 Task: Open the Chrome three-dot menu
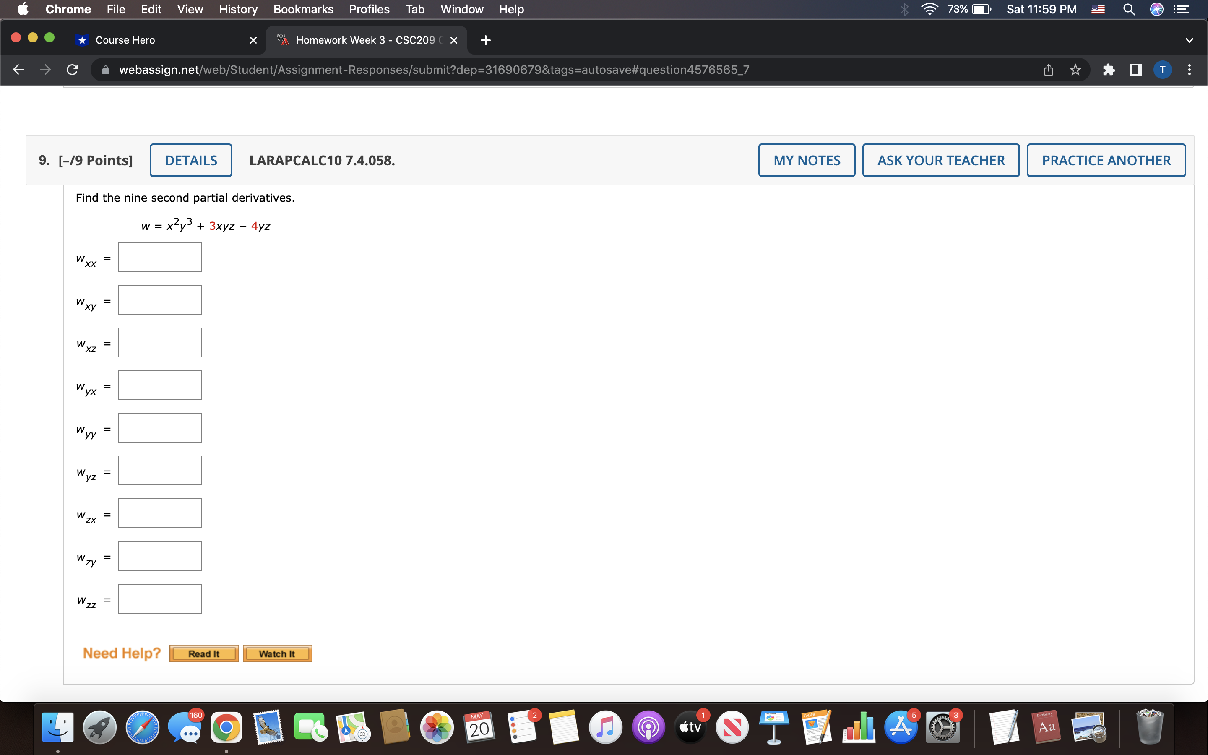click(1190, 69)
